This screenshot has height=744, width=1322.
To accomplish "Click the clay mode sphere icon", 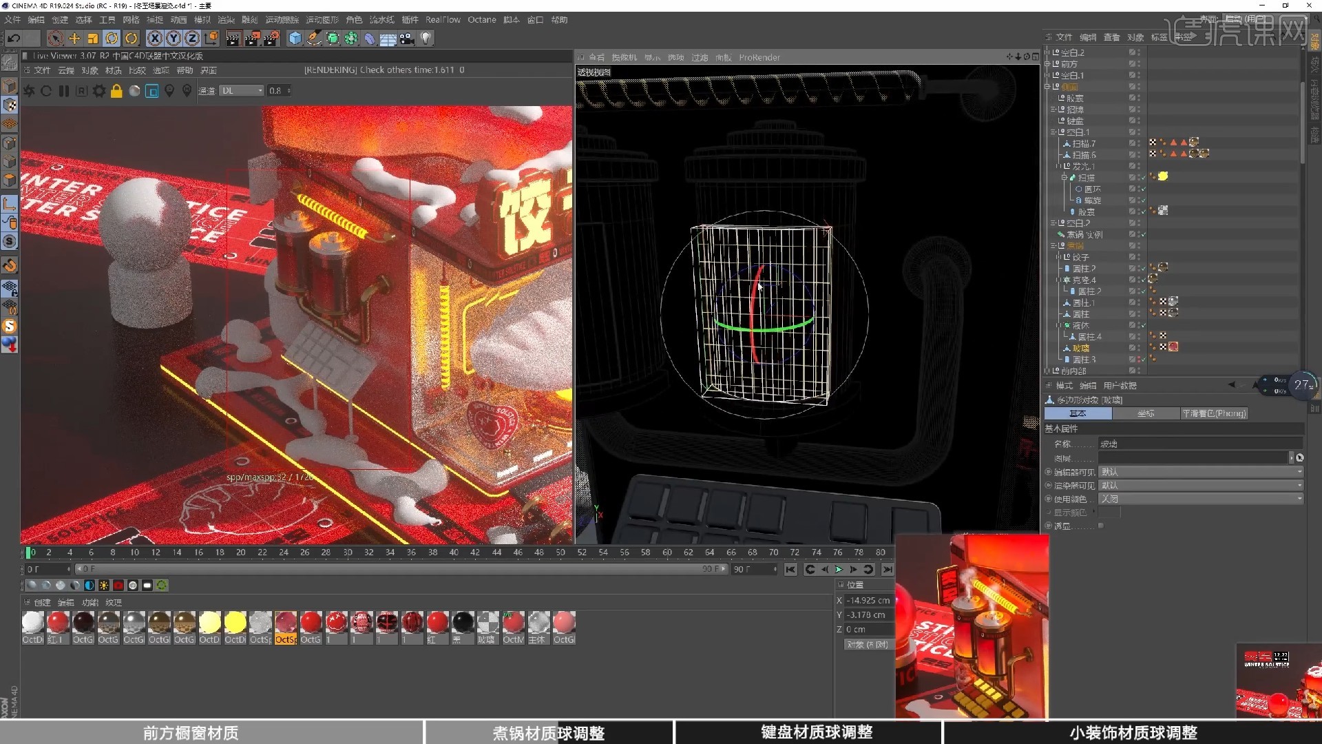I will pyautogui.click(x=135, y=91).
